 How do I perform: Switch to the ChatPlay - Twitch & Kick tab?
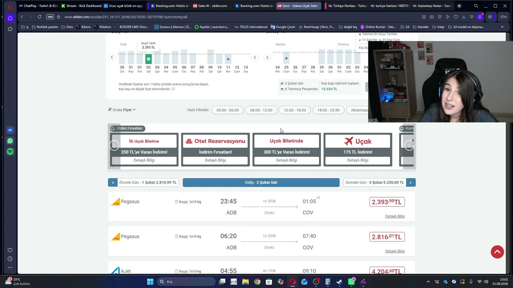coord(38,6)
